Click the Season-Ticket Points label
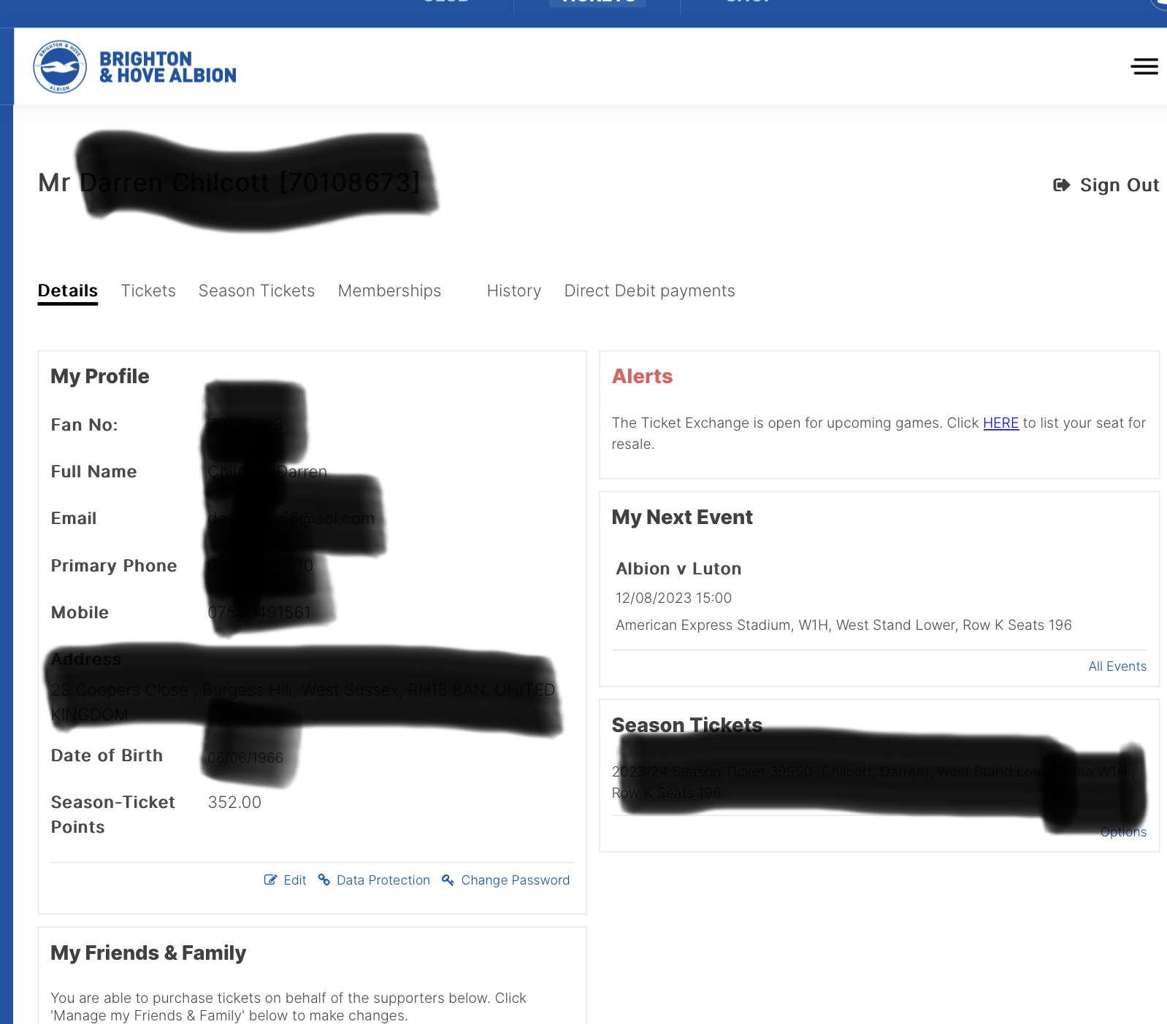 pos(113,815)
